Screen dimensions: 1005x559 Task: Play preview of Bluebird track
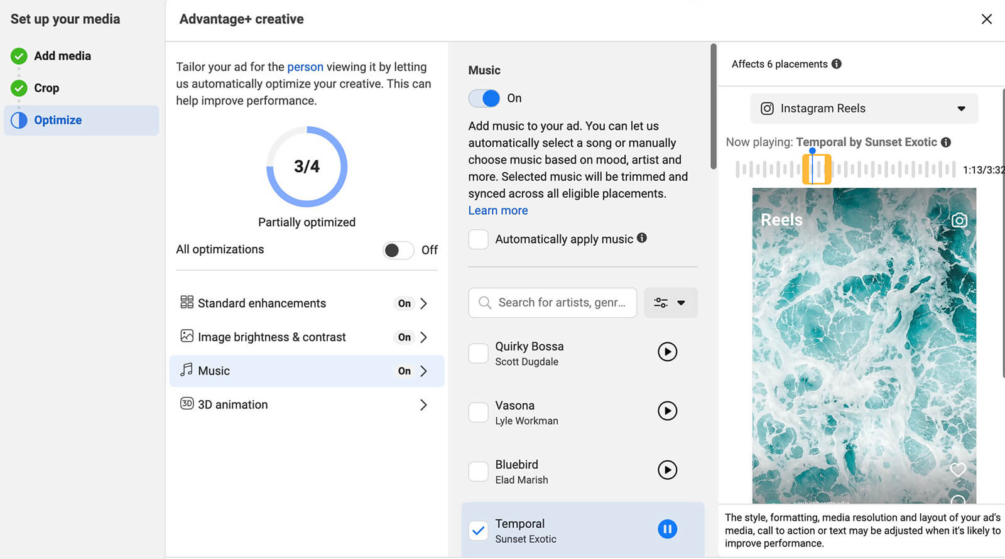667,470
